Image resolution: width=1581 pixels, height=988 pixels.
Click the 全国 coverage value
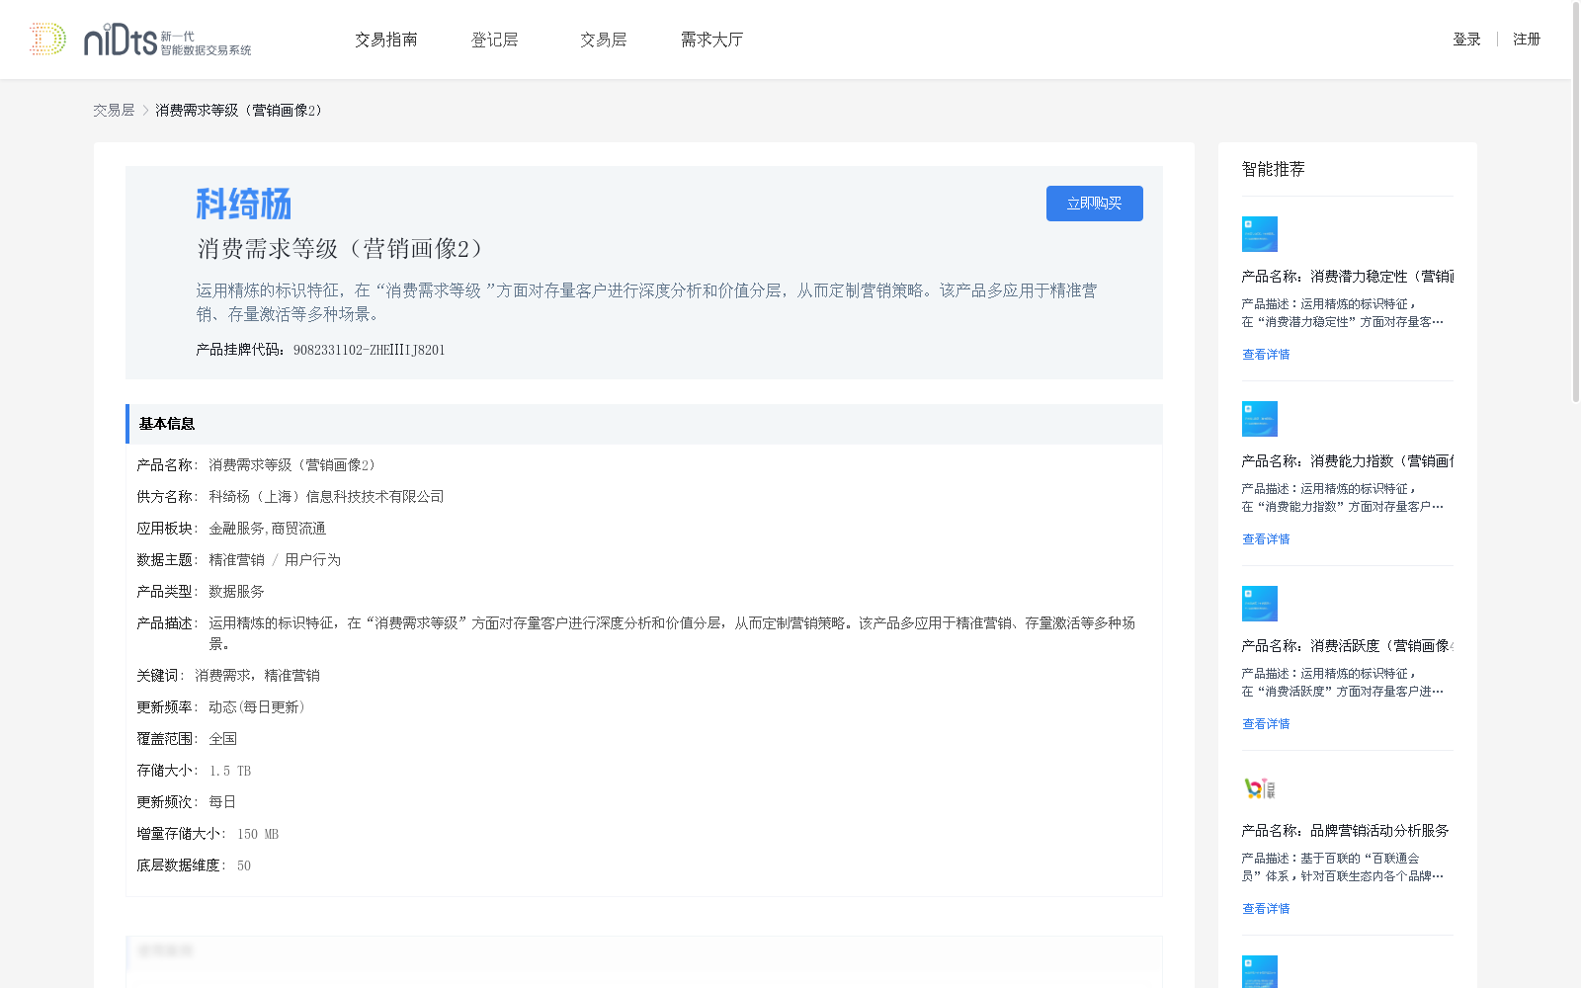point(222,739)
